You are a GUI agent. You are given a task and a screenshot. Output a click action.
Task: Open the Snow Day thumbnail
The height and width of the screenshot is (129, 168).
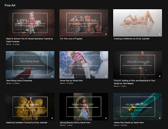tap(84, 65)
